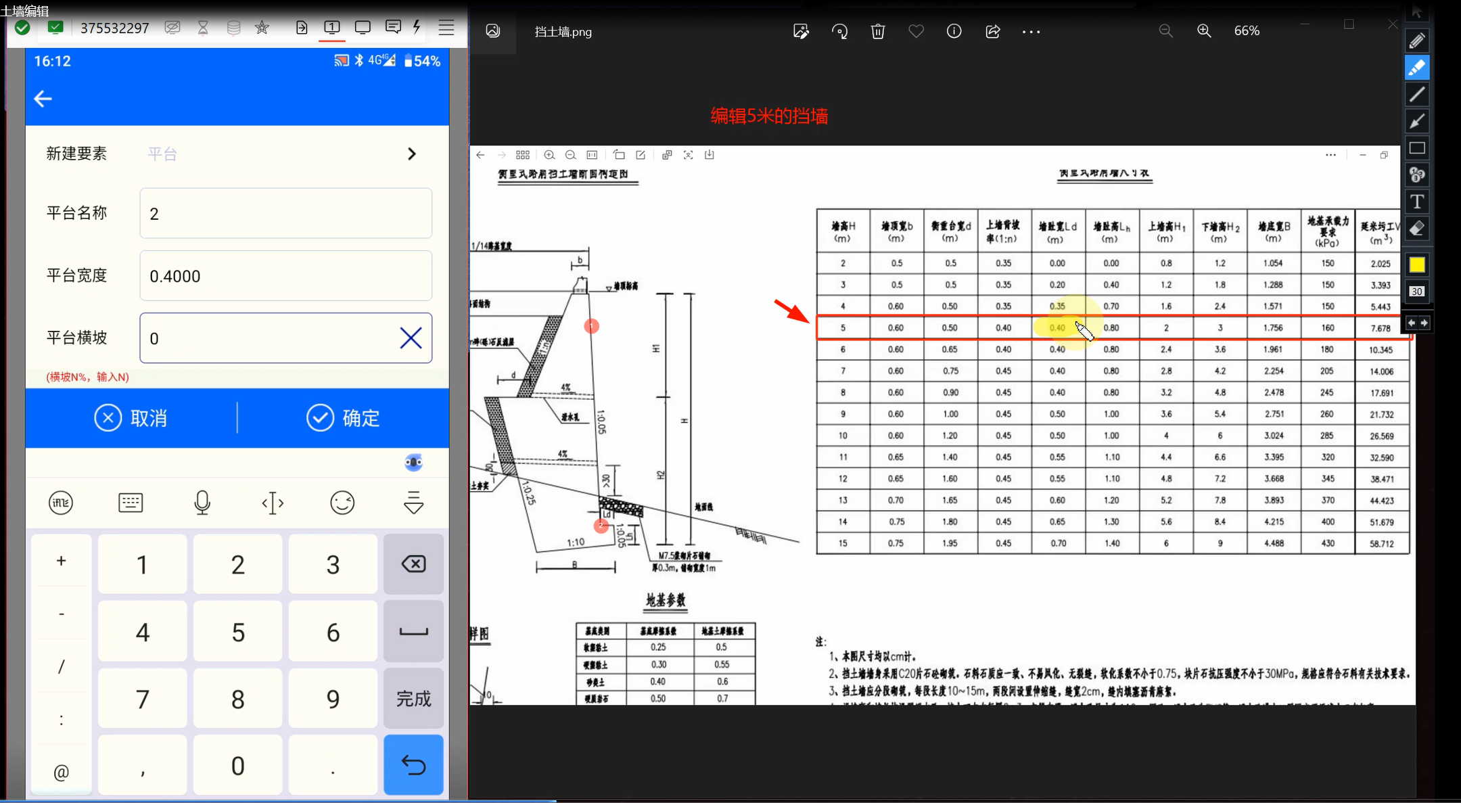The width and height of the screenshot is (1461, 803).
Task: Show file info in Photos
Action: (954, 31)
